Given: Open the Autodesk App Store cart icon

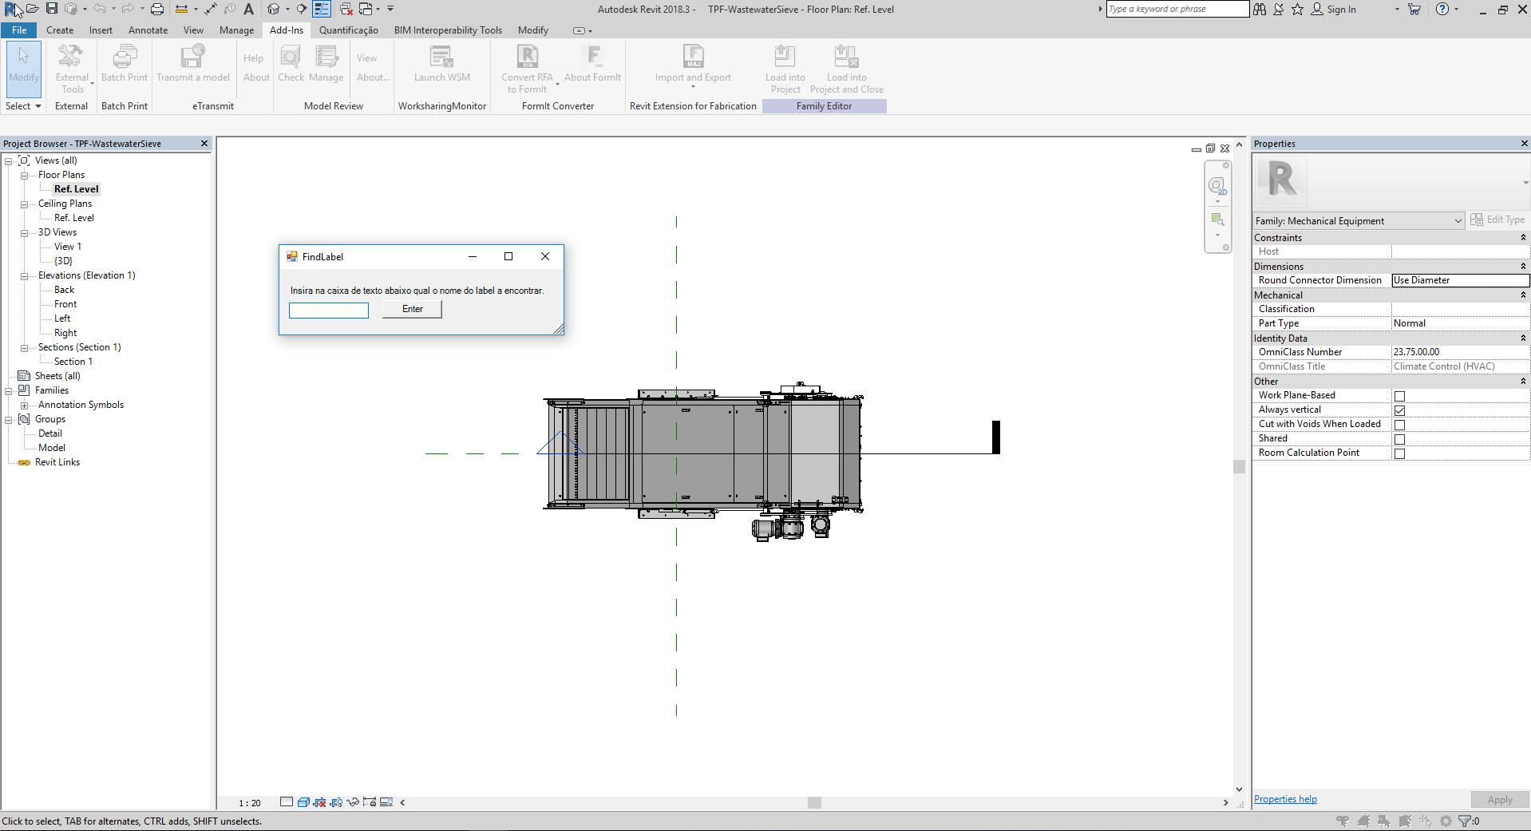Looking at the screenshot, I should [1414, 9].
